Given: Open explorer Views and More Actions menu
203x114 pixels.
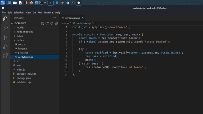Looking at the screenshot, I should (54, 18).
